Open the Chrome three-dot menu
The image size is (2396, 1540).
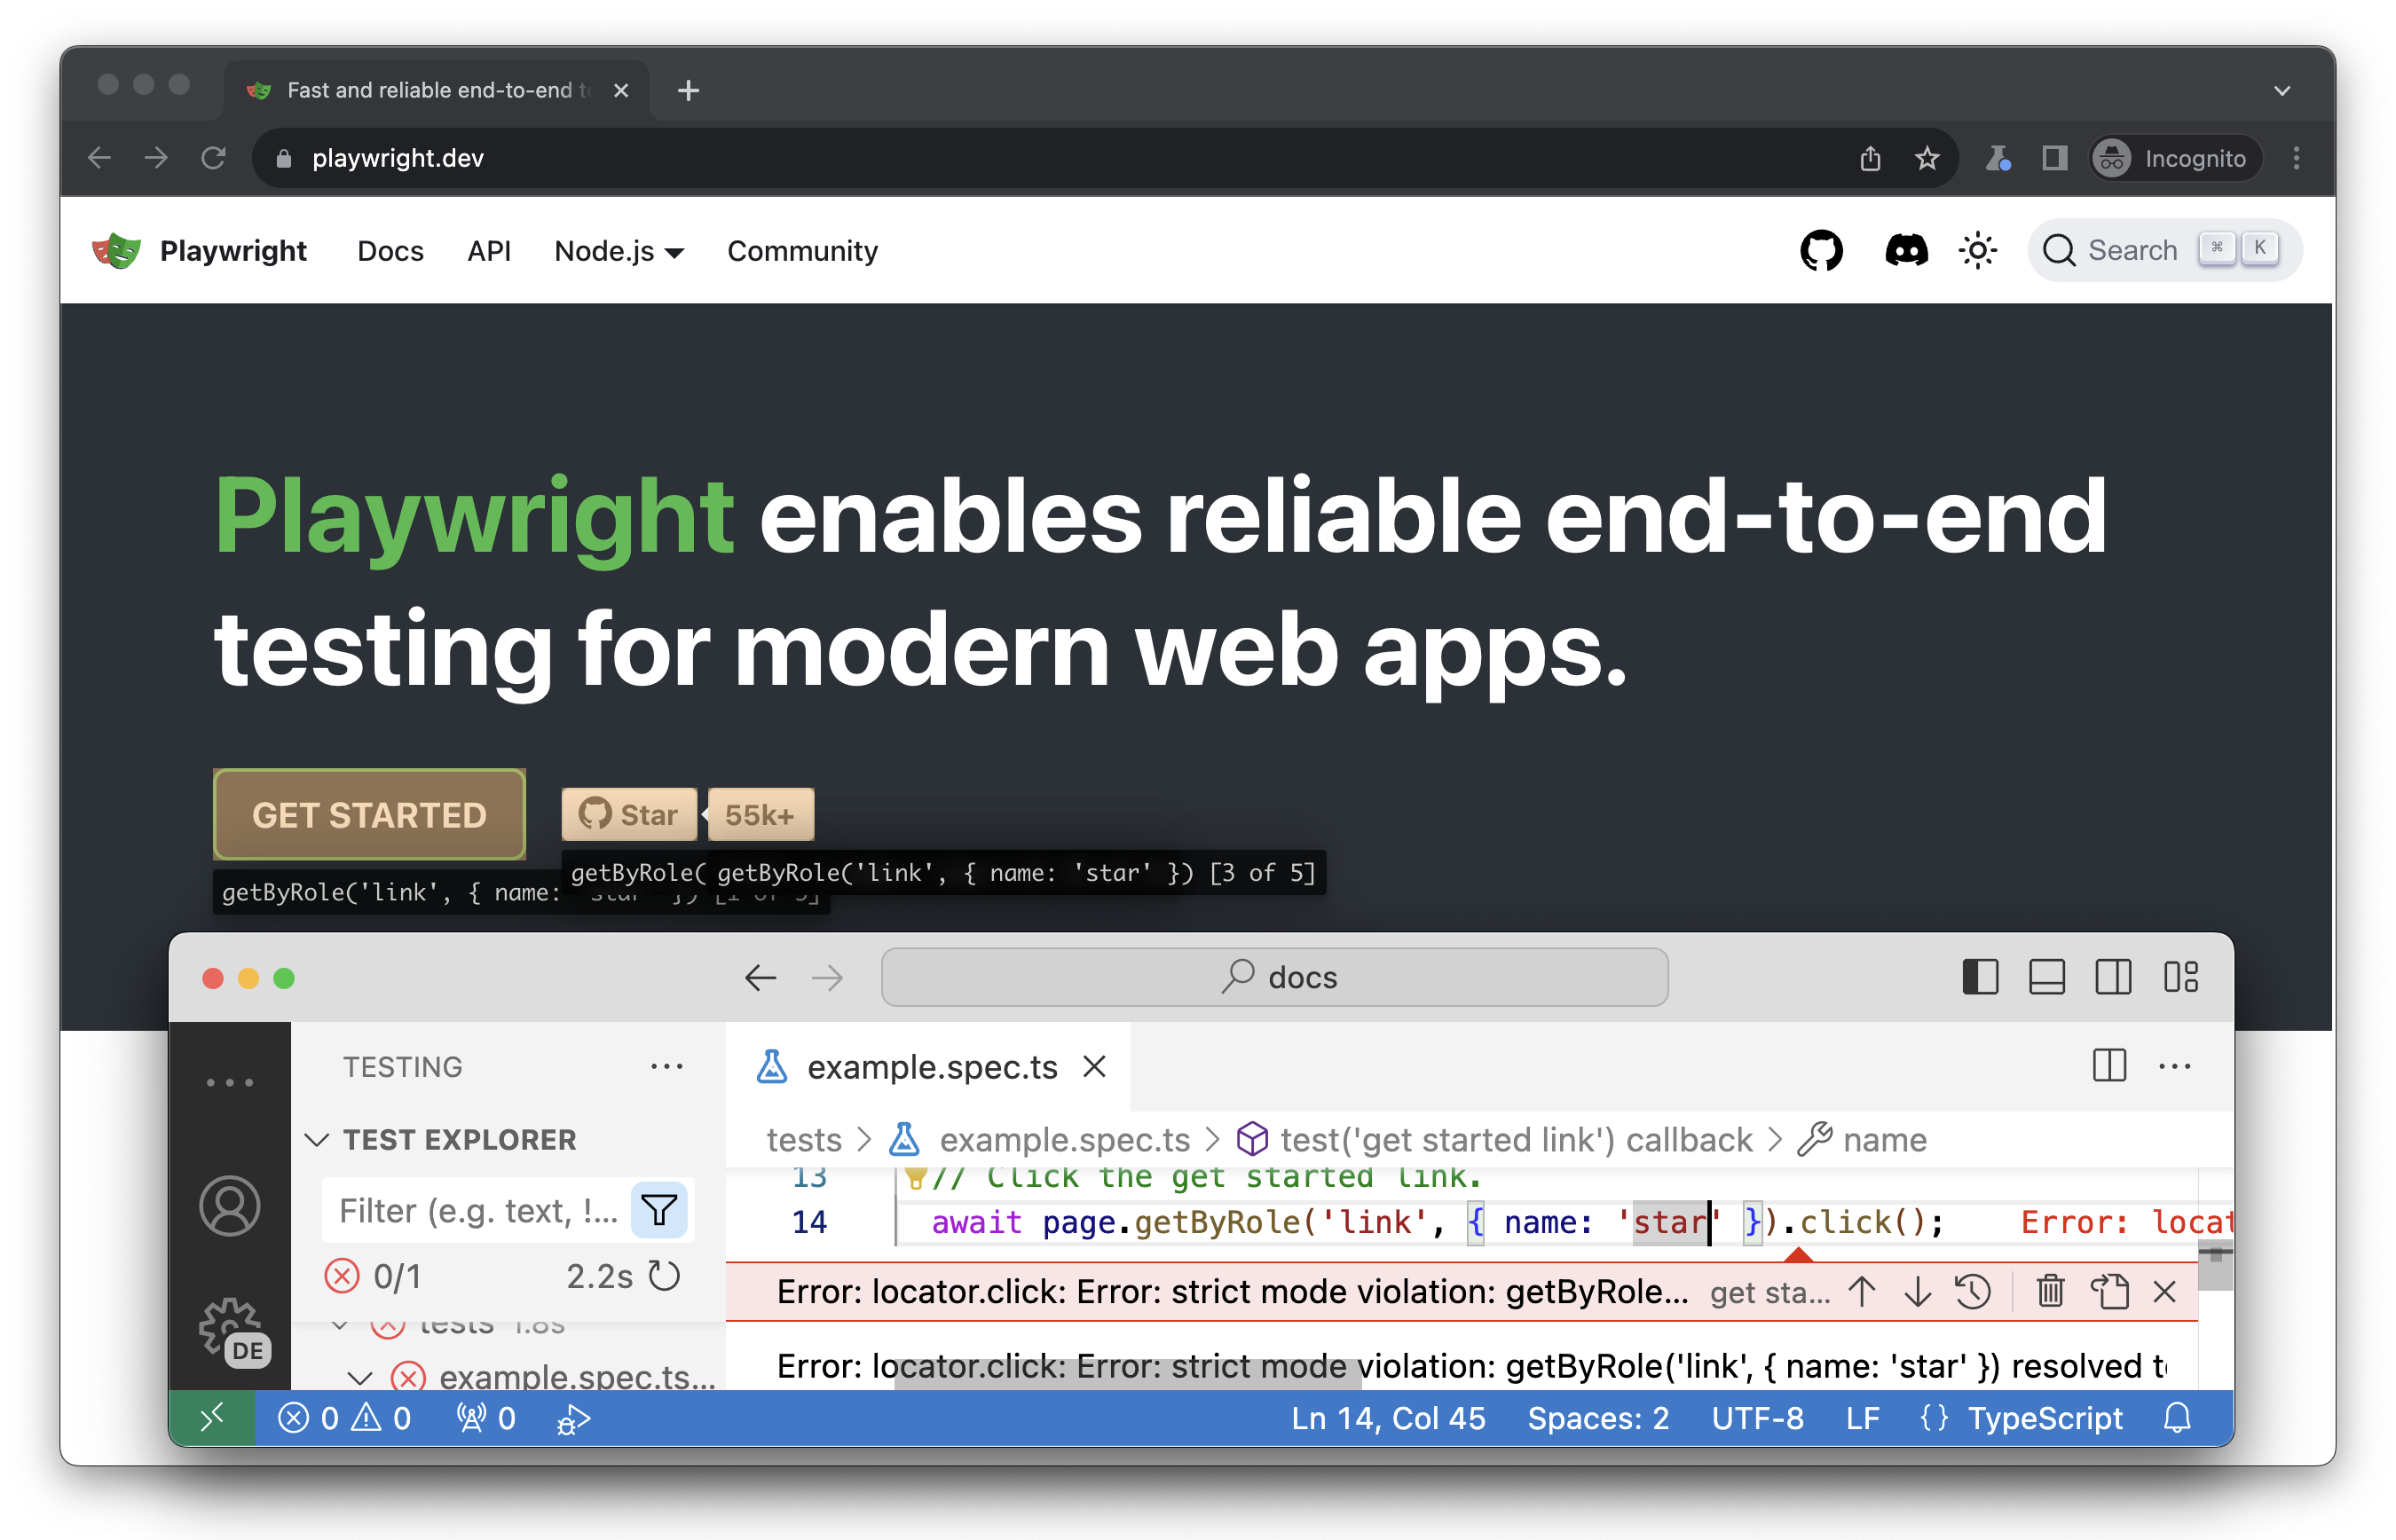2295,158
